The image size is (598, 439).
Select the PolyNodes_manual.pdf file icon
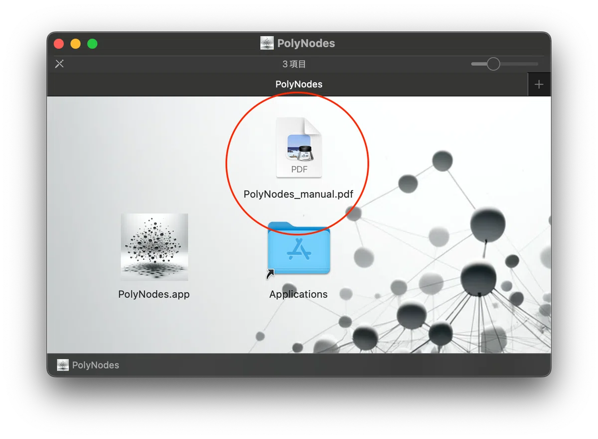[x=299, y=148]
